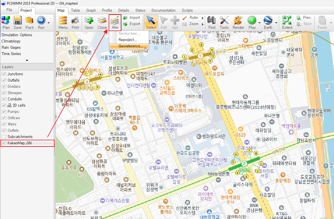The height and width of the screenshot is (219, 334).
Task: Choose Georeference... from the Alter menu
Action: [x=129, y=46]
